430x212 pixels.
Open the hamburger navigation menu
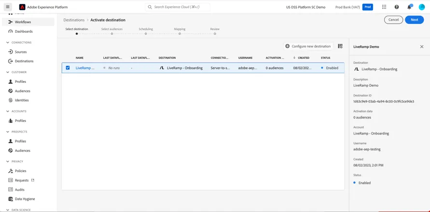coord(8,7)
